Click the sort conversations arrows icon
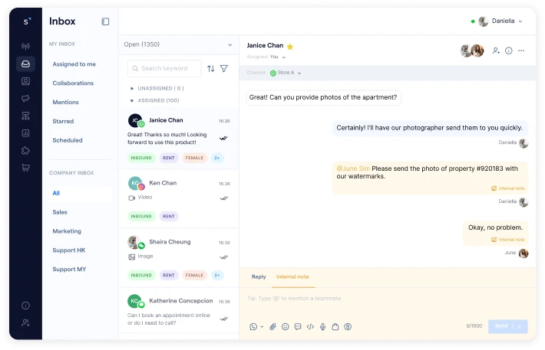 click(210, 69)
